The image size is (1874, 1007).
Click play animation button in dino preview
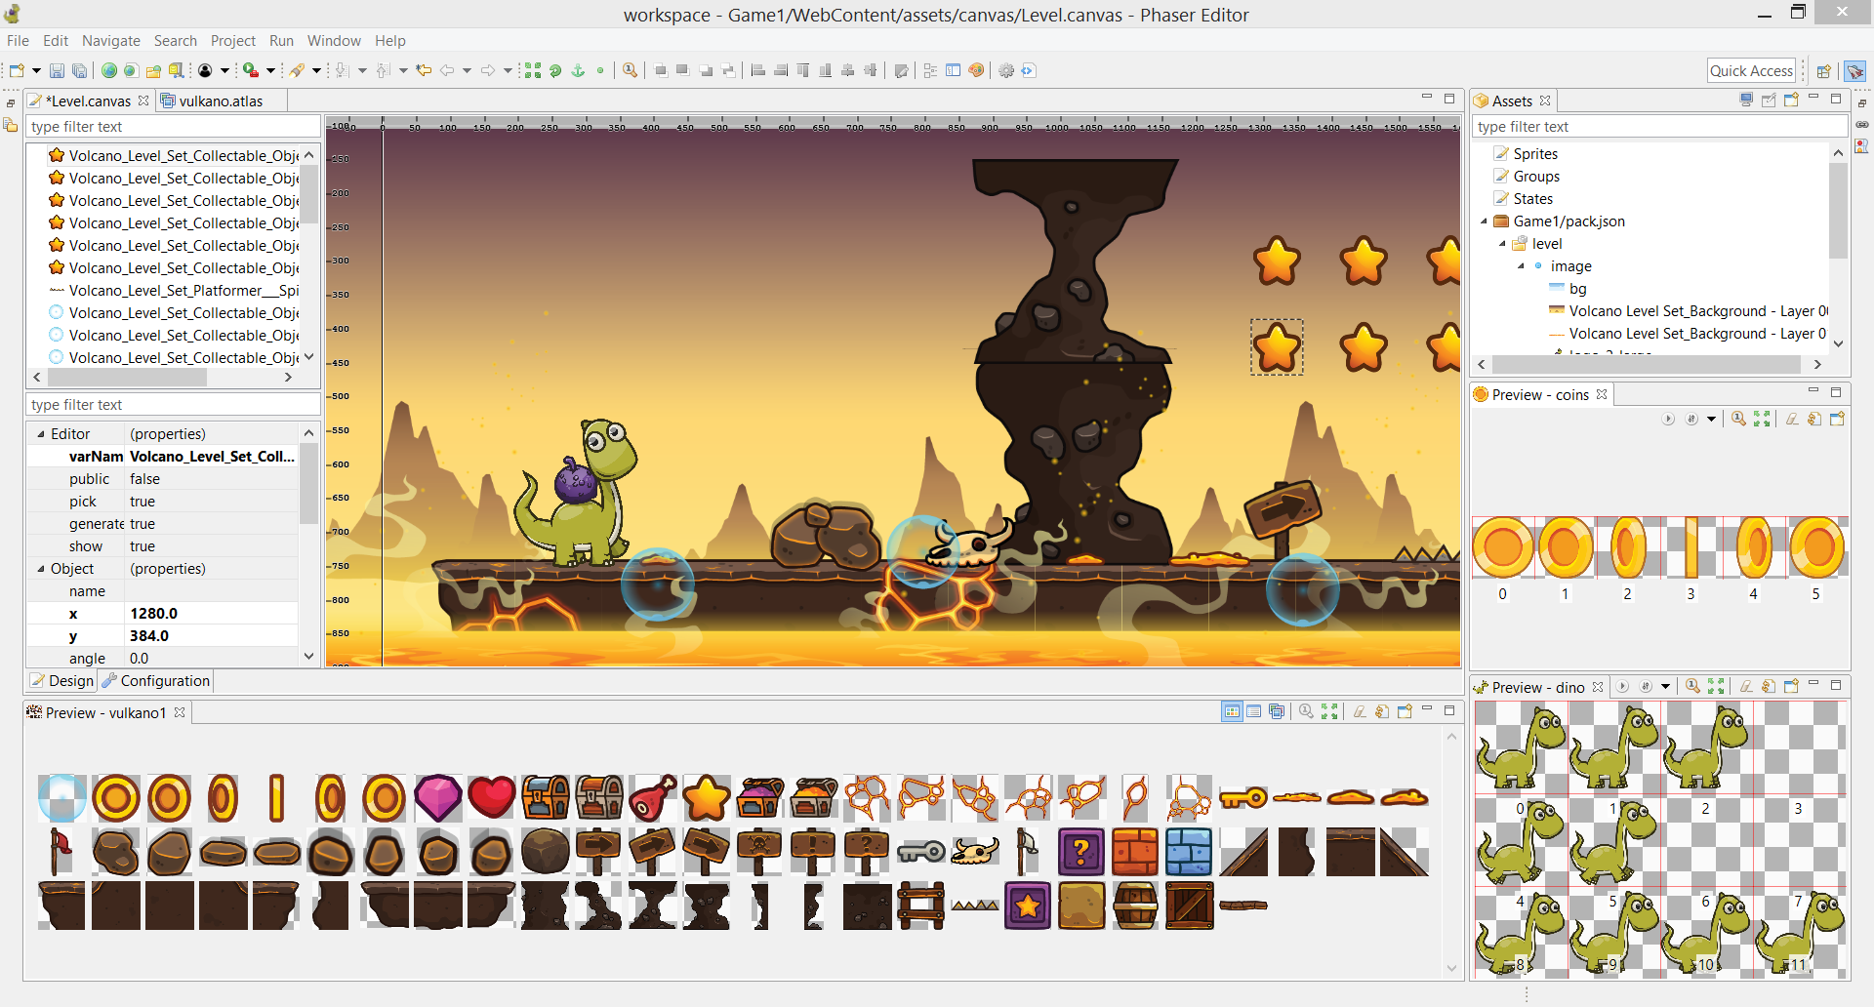[1622, 686]
